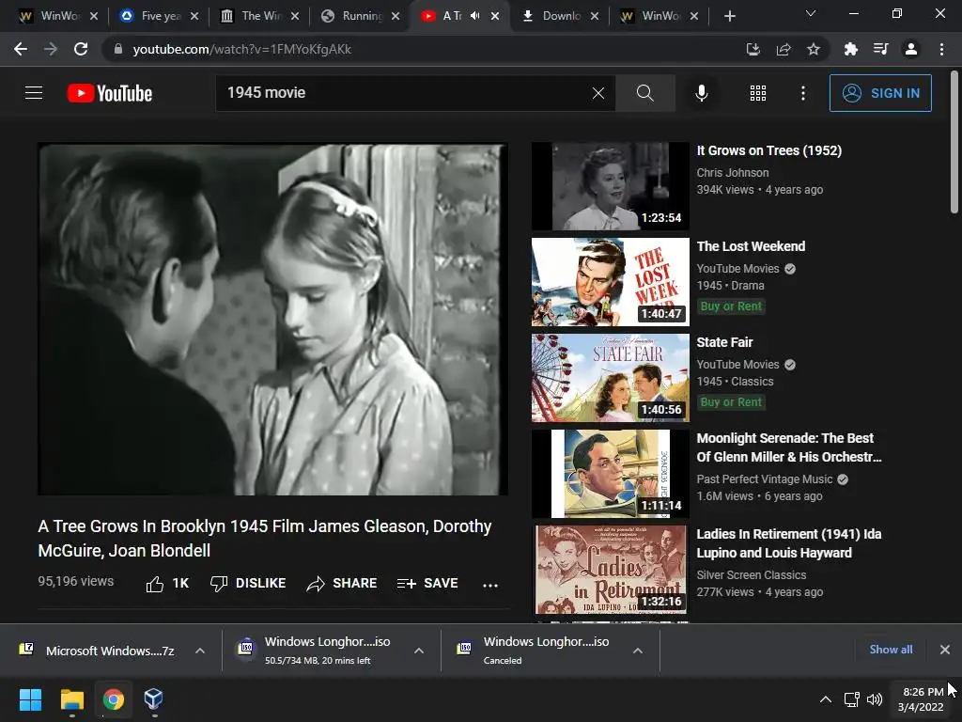Expand options for downloading Longhorn iso
The width and height of the screenshot is (962, 722).
tap(419, 651)
